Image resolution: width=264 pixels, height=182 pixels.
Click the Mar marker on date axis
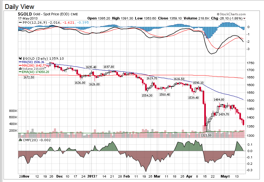pos(157,176)
